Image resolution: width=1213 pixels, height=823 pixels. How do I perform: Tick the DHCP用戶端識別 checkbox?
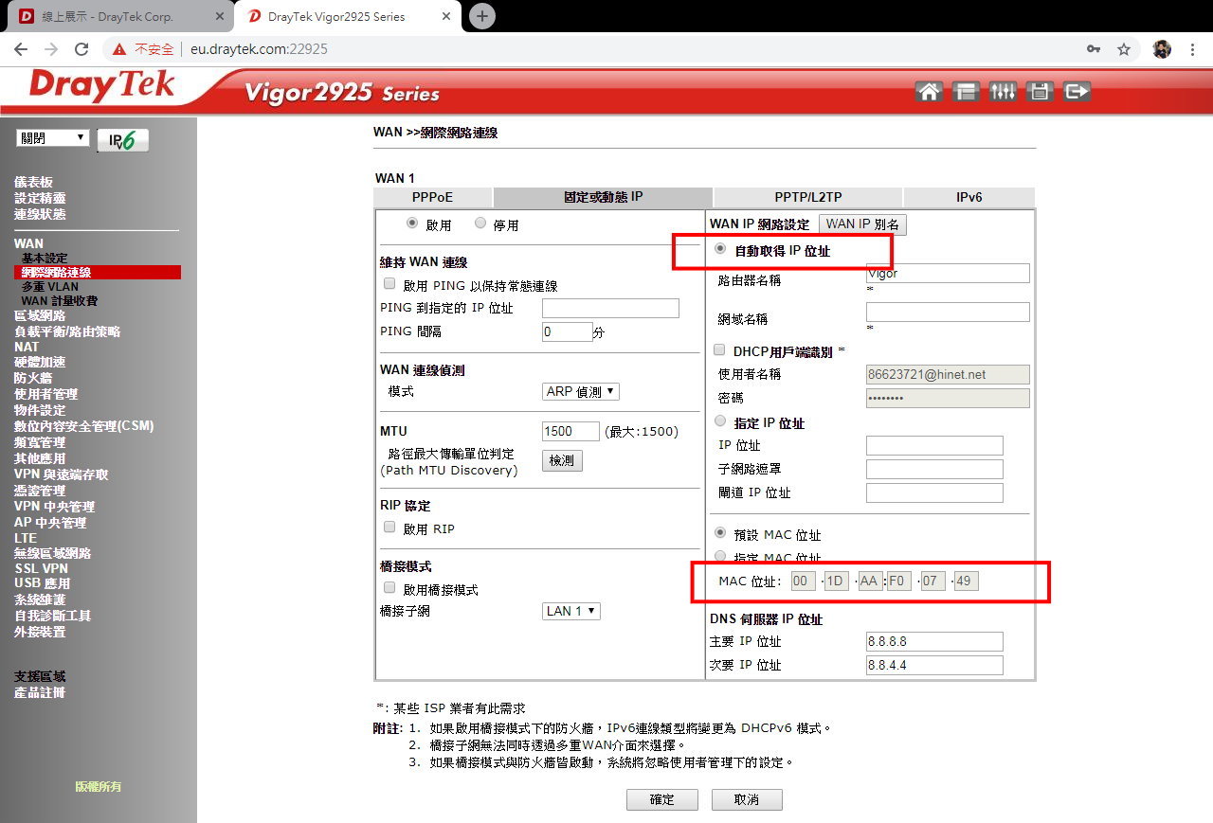[719, 350]
